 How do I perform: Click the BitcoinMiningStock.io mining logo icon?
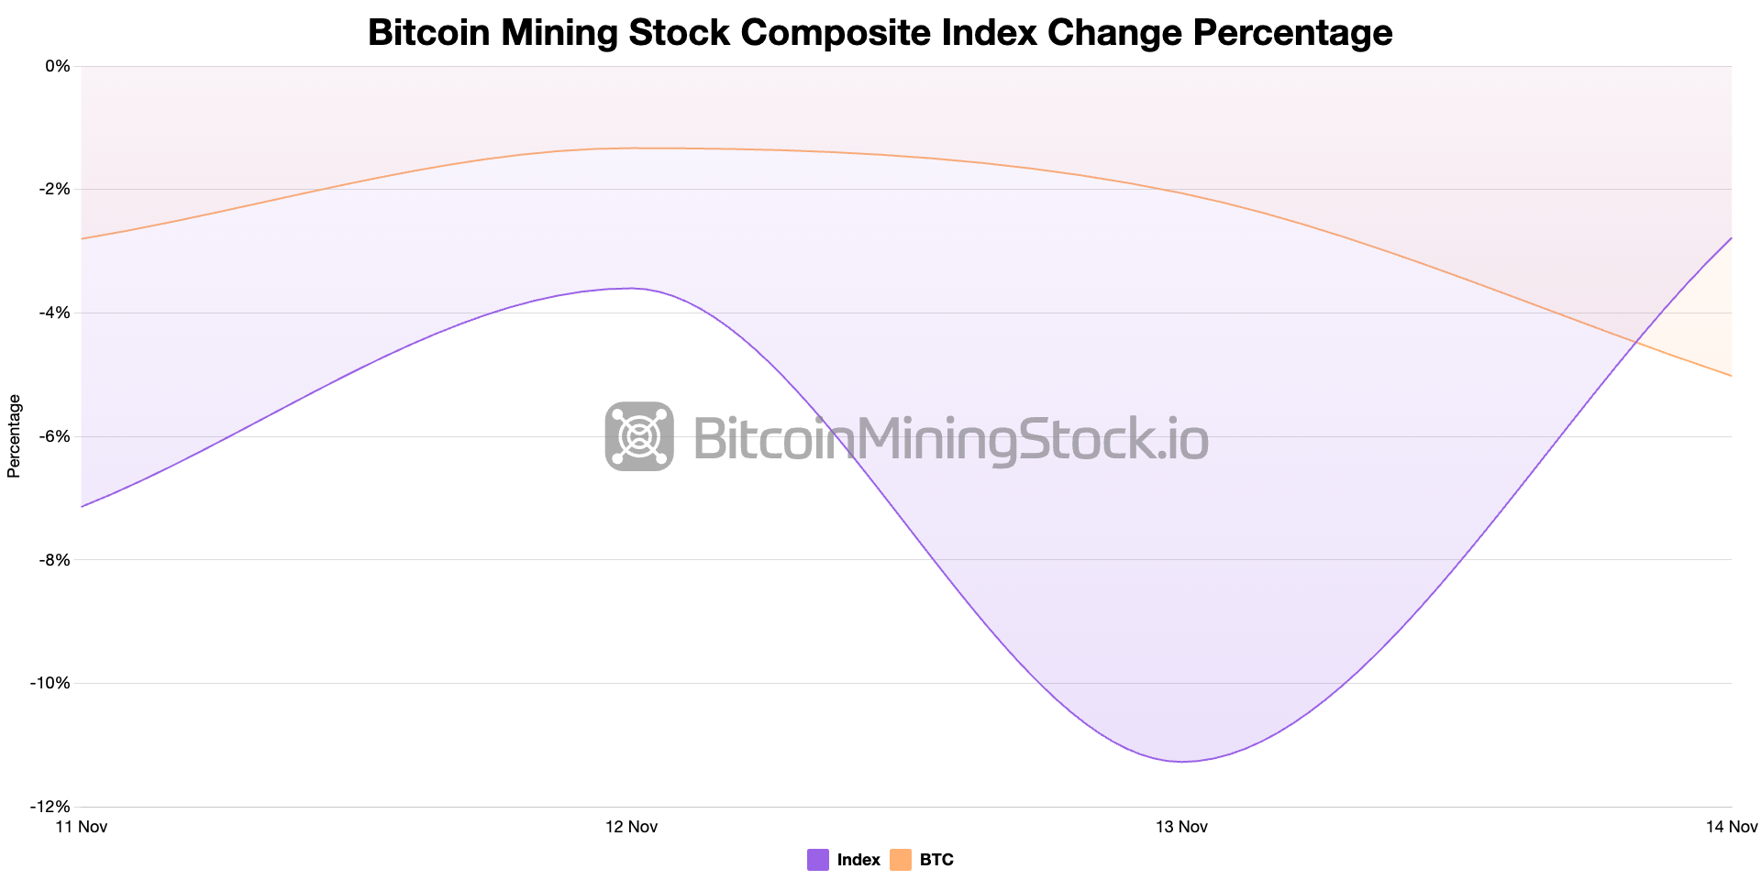point(639,436)
